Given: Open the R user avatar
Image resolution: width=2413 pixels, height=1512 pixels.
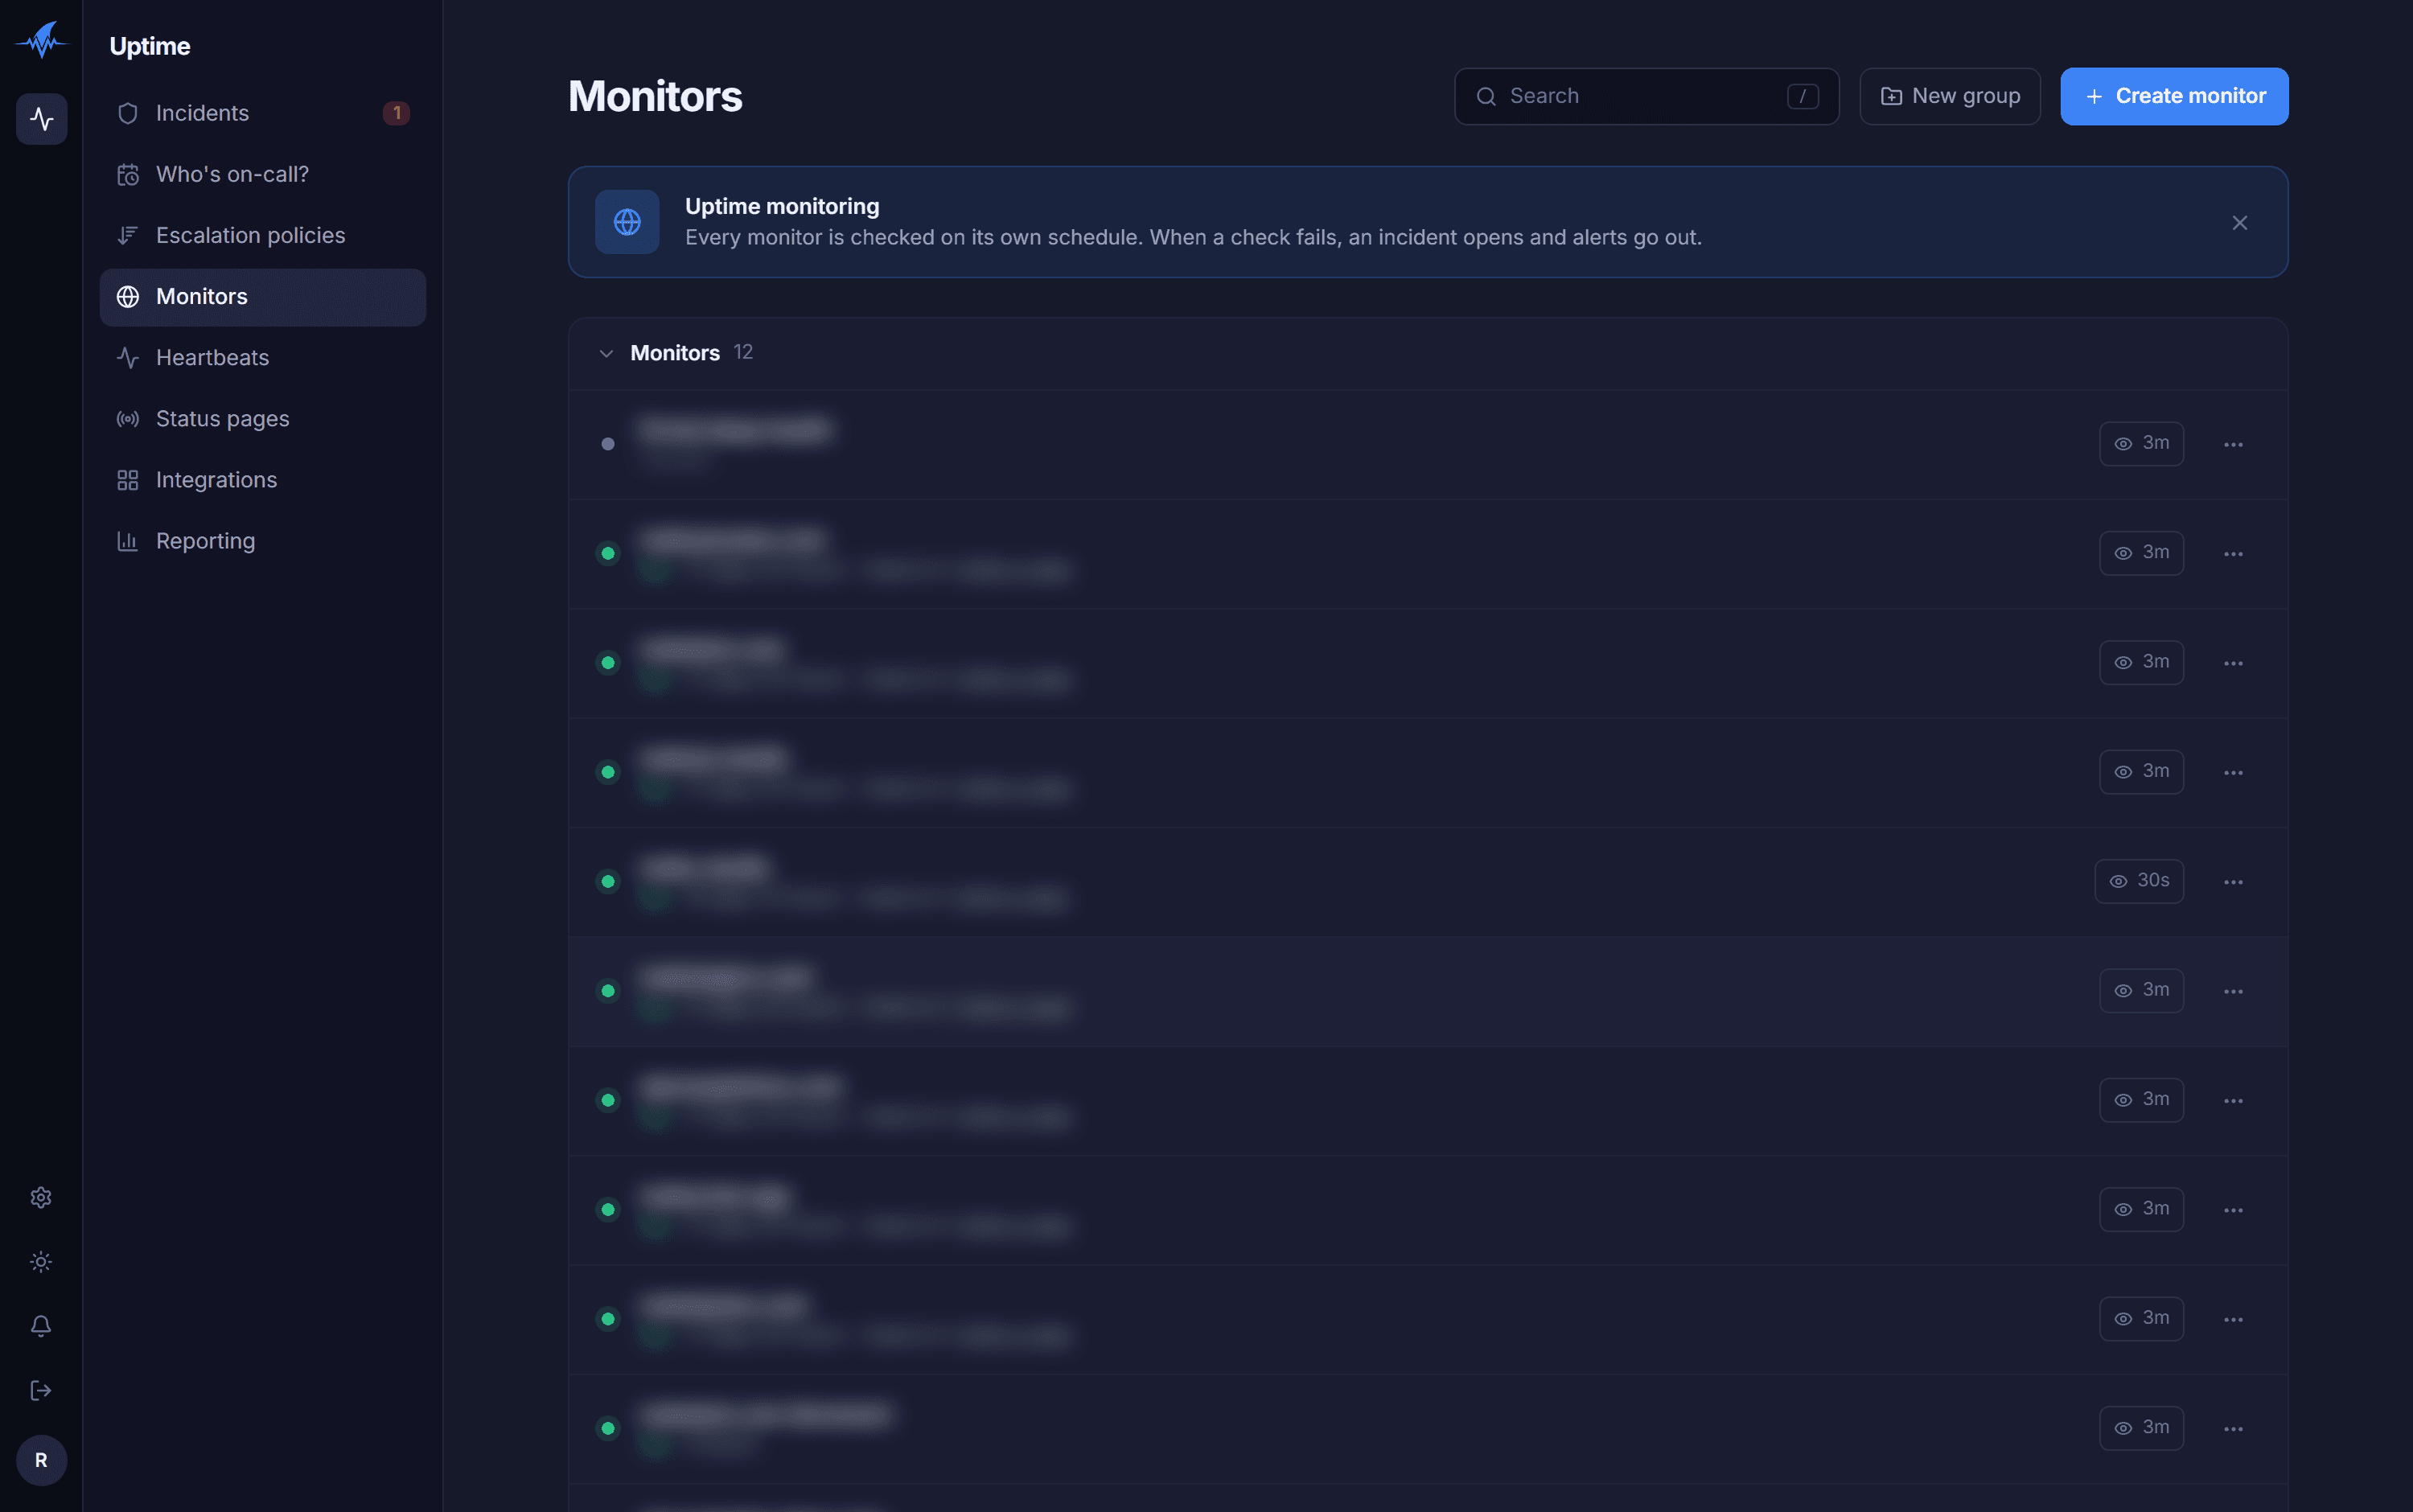Looking at the screenshot, I should pos(41,1460).
